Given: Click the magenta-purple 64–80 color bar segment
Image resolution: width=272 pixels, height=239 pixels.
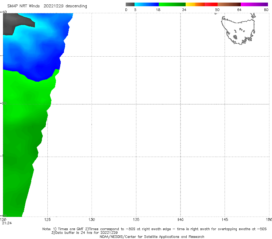Looking at the screenshot, I should point(254,4).
